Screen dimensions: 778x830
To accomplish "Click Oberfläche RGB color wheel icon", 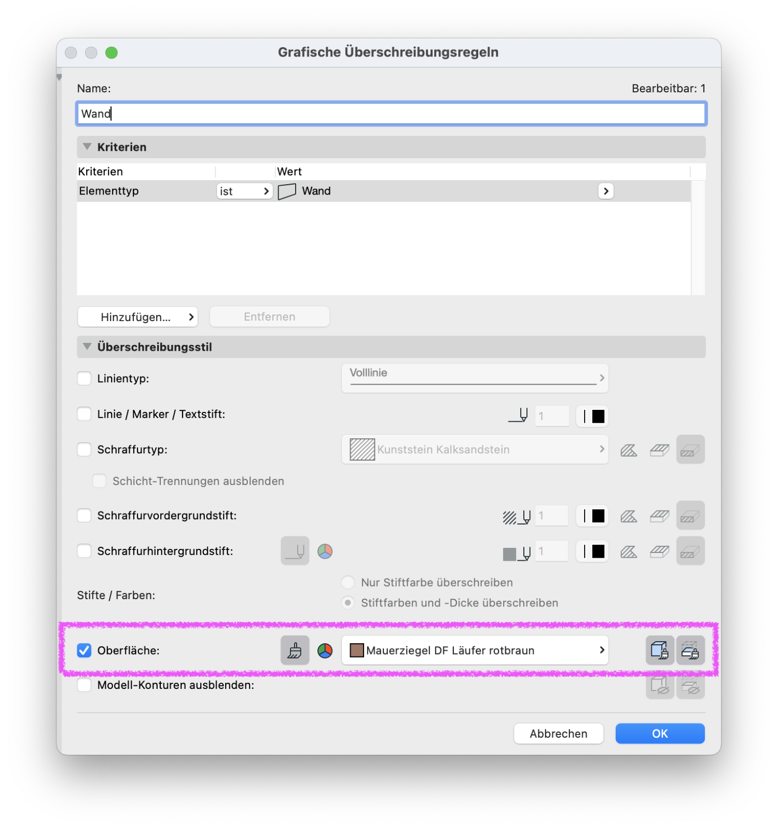I will click(x=325, y=651).
